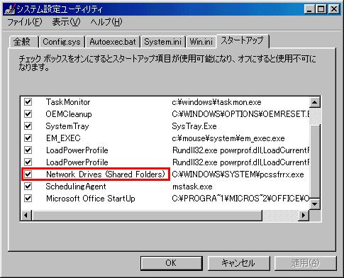344x278 pixels.
Task: Click the vertical scrollbar thumb
Action: [315, 162]
